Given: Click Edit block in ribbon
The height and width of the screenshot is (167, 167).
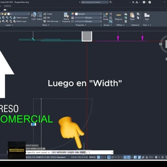Looking at the screenshot, I should pyautogui.click(x=47, y=18).
